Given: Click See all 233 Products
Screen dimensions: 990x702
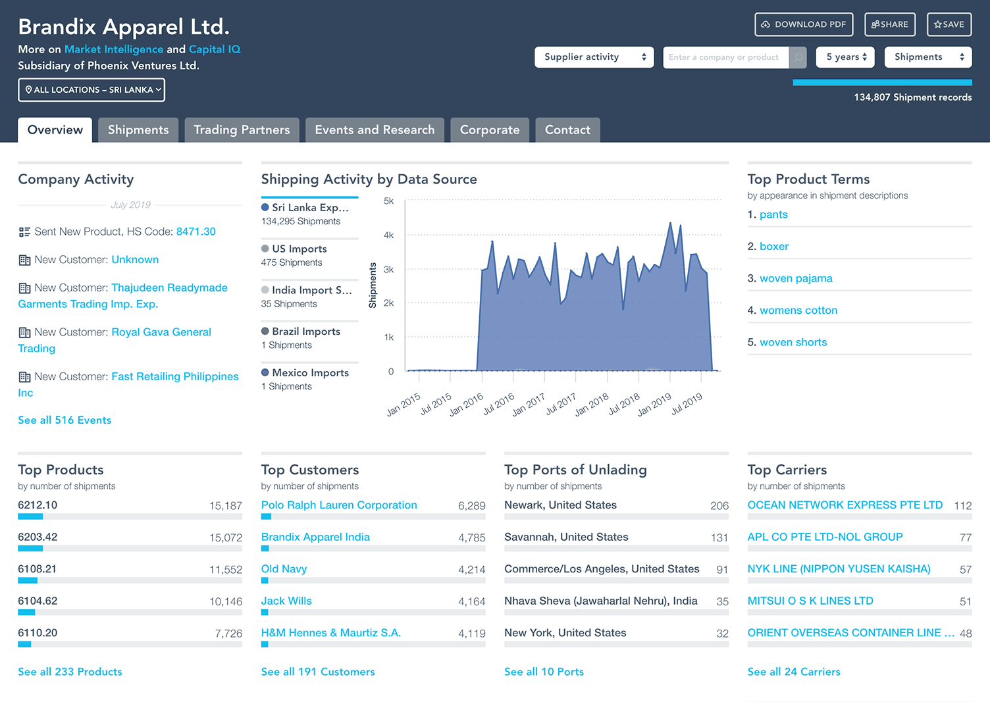Looking at the screenshot, I should click(x=70, y=672).
